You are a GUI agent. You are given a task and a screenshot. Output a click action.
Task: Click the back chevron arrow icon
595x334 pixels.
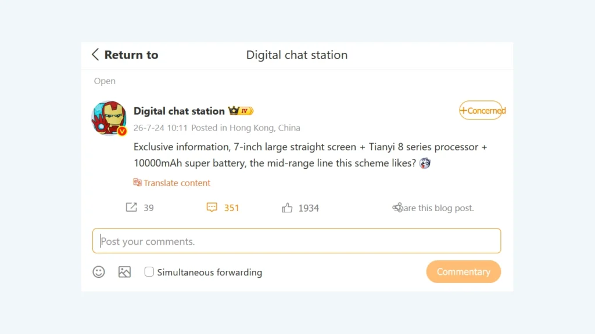coord(95,55)
